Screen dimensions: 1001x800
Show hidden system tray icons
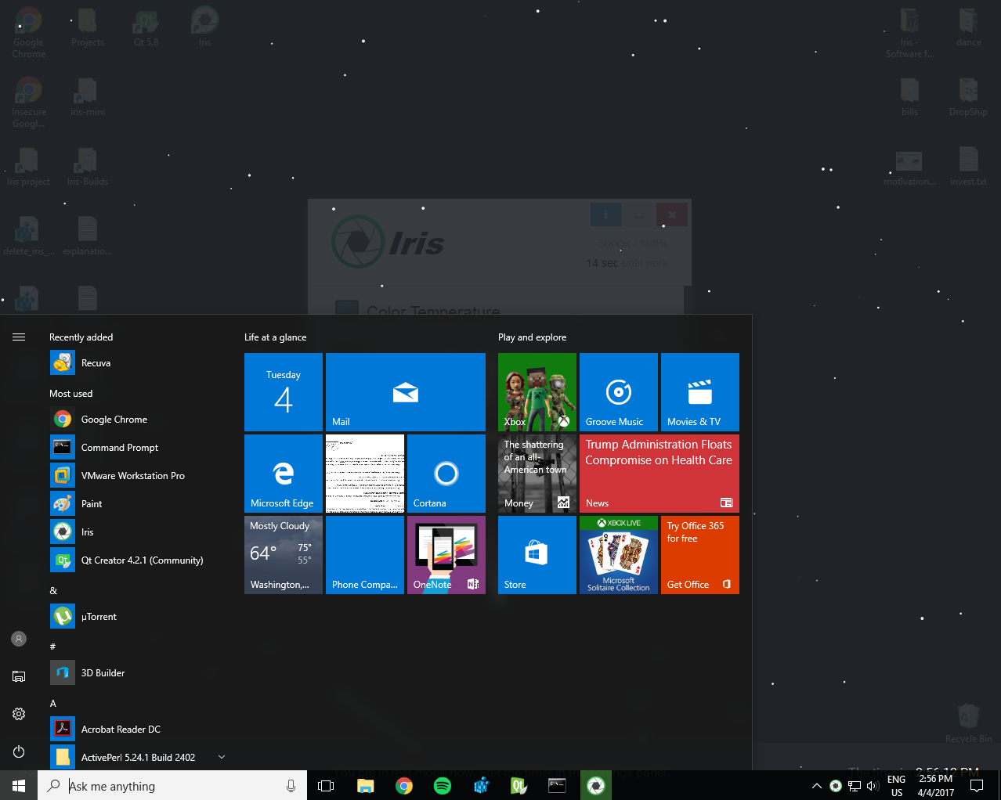pos(816,786)
